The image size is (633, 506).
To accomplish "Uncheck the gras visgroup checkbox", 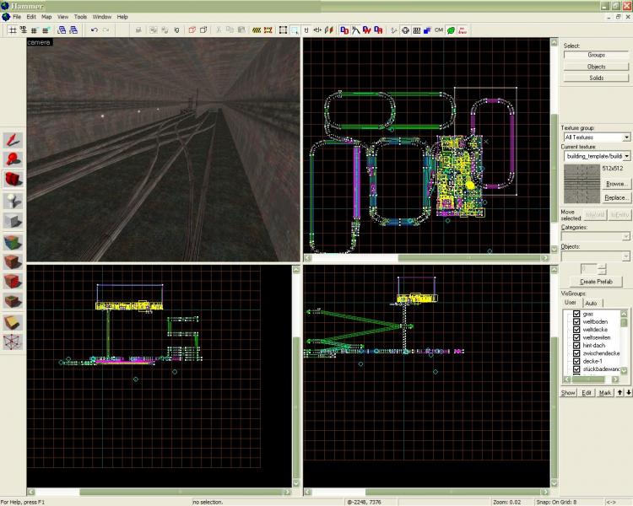I will point(576,315).
